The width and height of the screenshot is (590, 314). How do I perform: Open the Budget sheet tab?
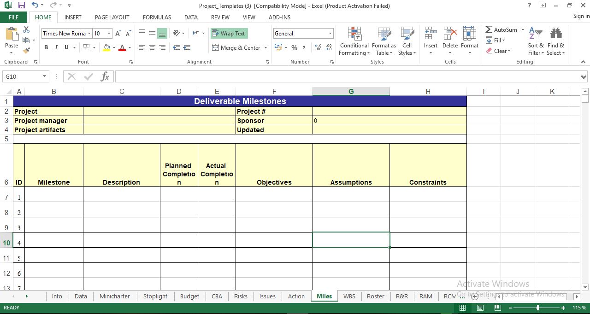coord(189,296)
